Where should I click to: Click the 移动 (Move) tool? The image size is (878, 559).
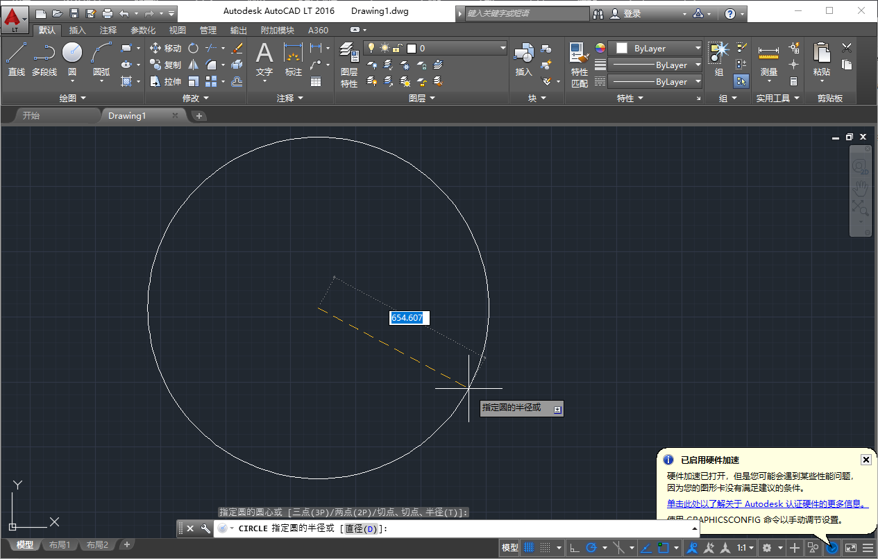(x=166, y=48)
